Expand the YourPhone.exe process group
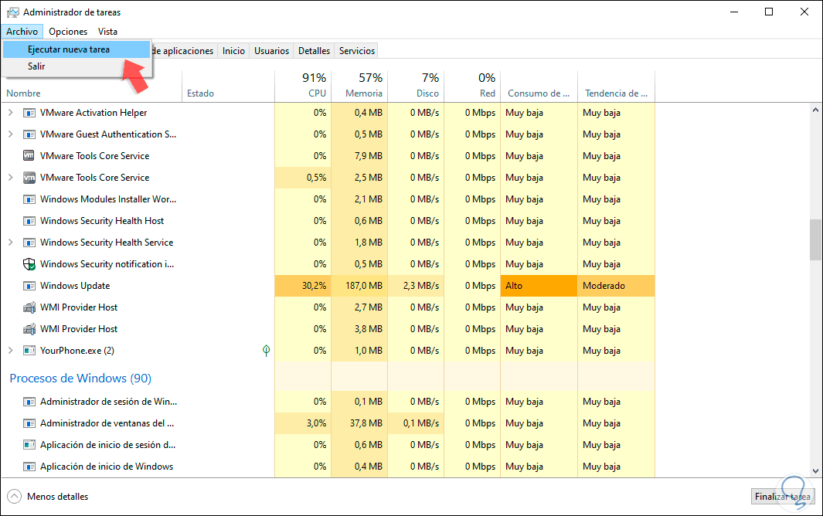This screenshot has width=823, height=516. pos(10,351)
